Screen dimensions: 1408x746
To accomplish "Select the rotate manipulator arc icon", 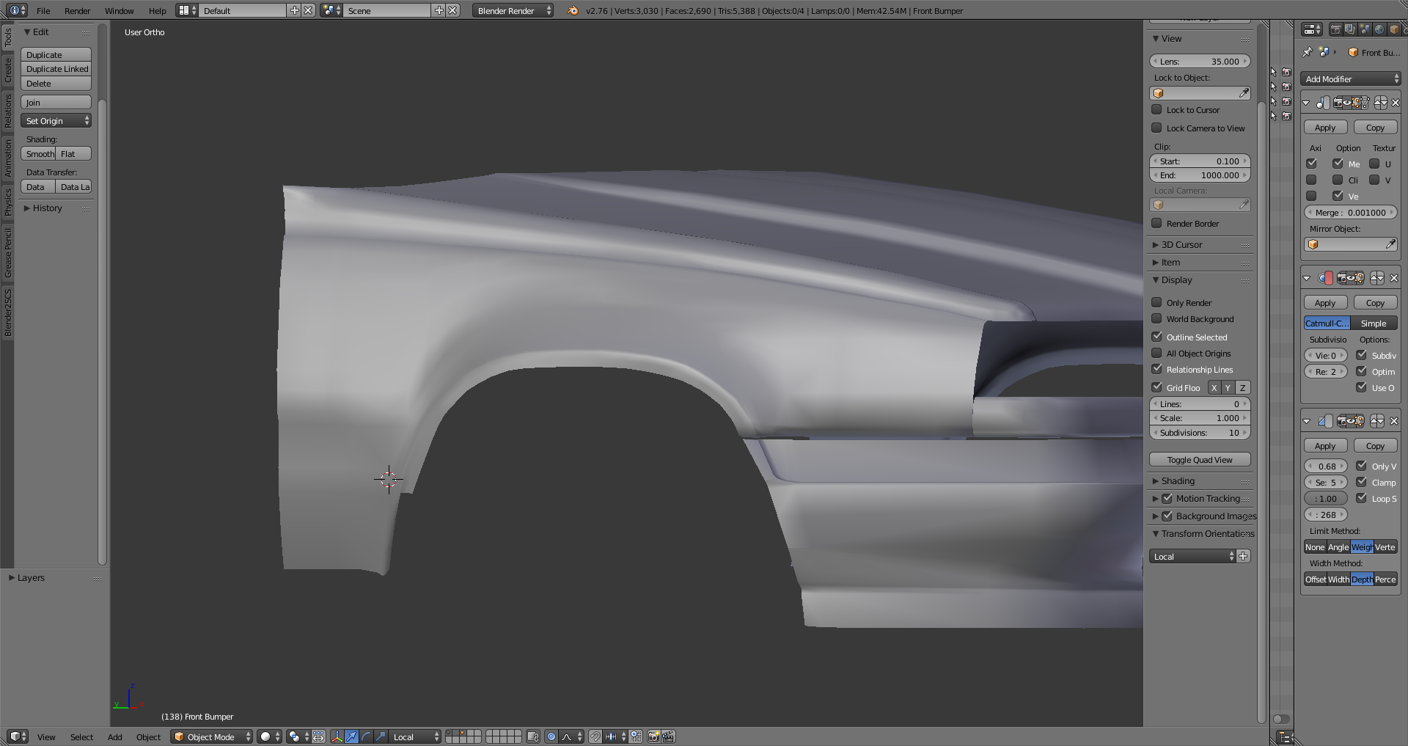I will [x=366, y=736].
